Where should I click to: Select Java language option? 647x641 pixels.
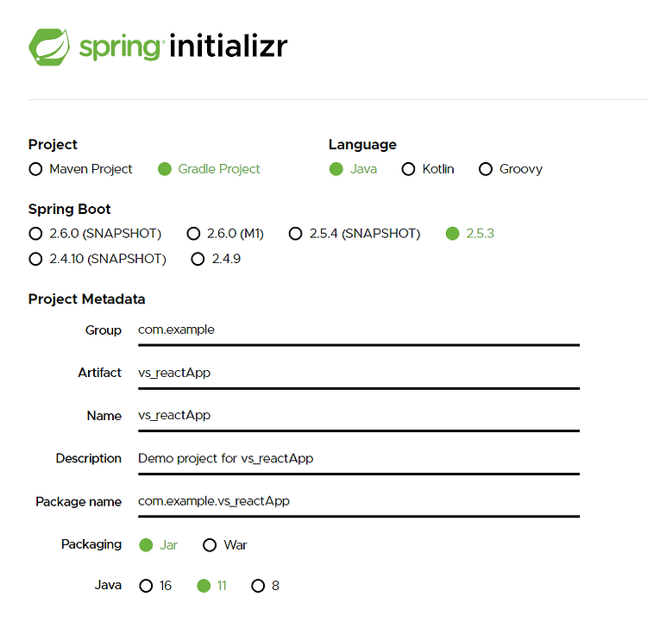[353, 169]
